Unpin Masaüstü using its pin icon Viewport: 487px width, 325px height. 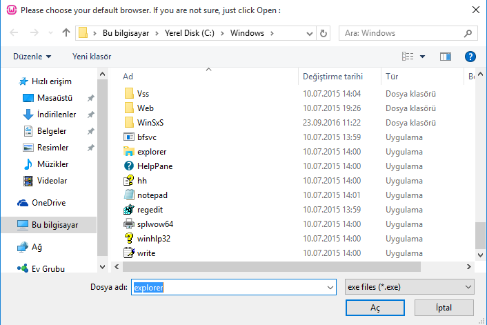tap(90, 98)
